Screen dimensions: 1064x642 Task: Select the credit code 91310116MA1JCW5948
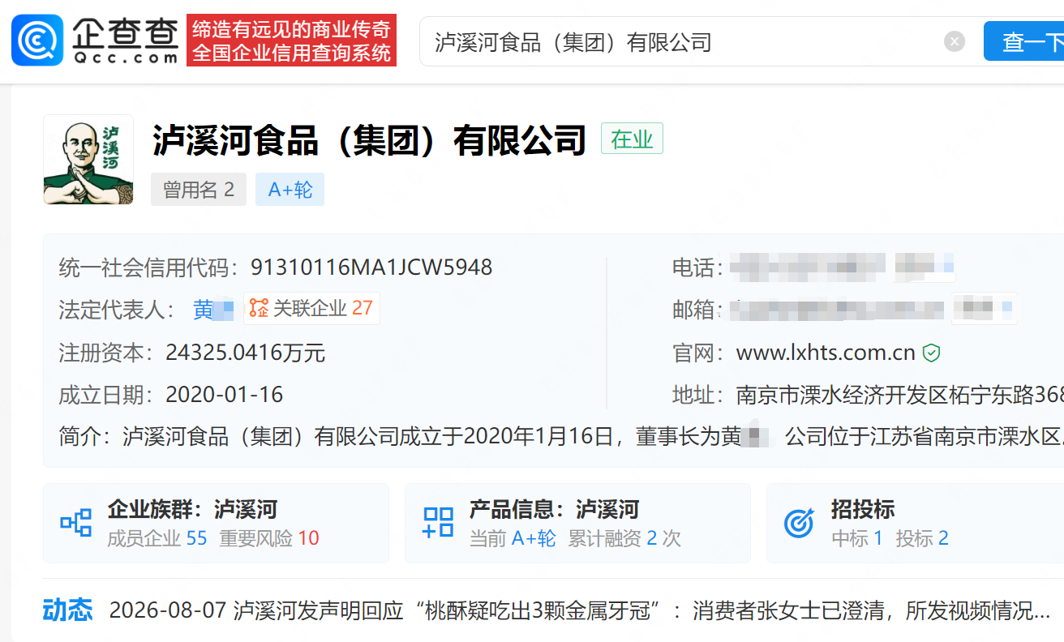point(371,267)
